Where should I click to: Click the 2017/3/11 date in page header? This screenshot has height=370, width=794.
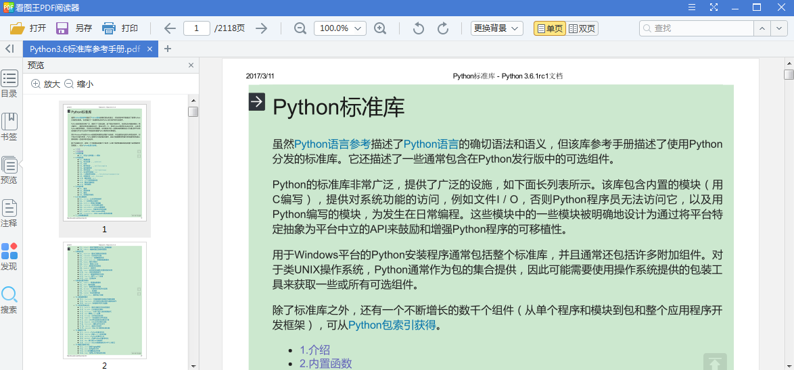point(260,76)
